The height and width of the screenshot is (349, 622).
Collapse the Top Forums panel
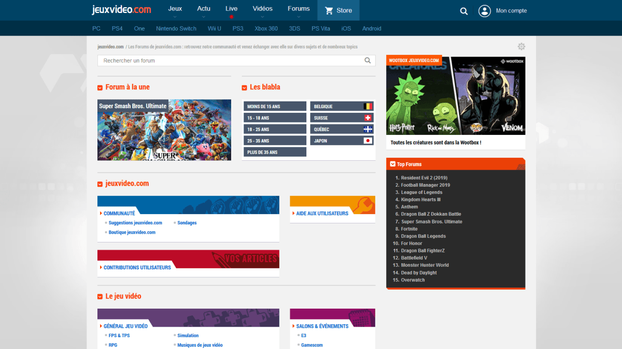[392, 164]
